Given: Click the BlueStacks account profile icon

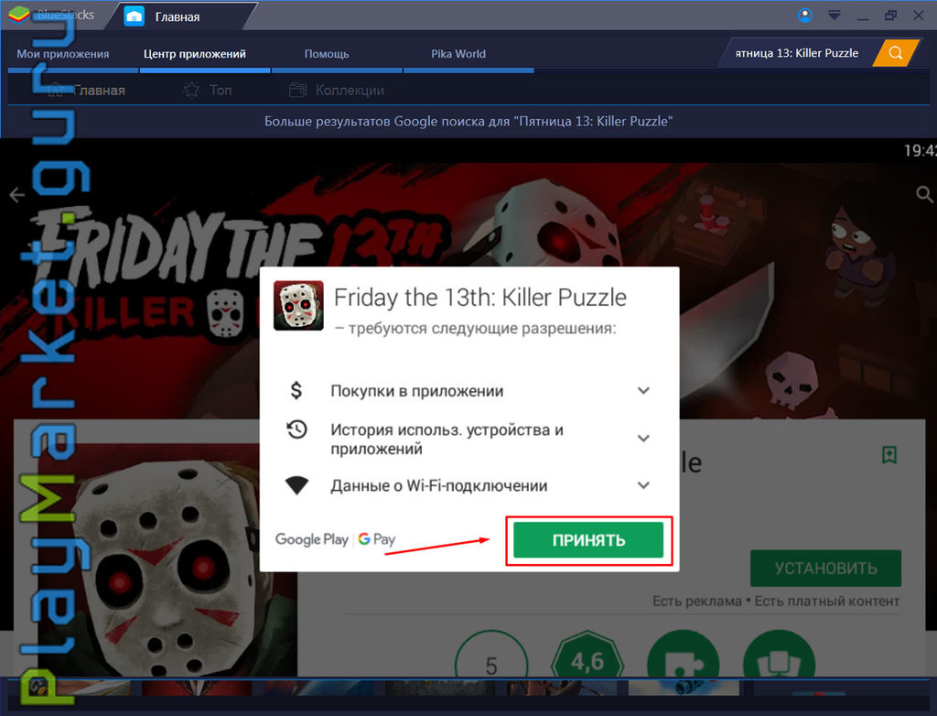Looking at the screenshot, I should point(805,15).
